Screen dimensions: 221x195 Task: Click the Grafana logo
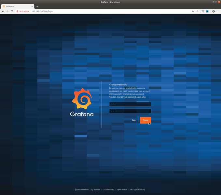[82, 102]
